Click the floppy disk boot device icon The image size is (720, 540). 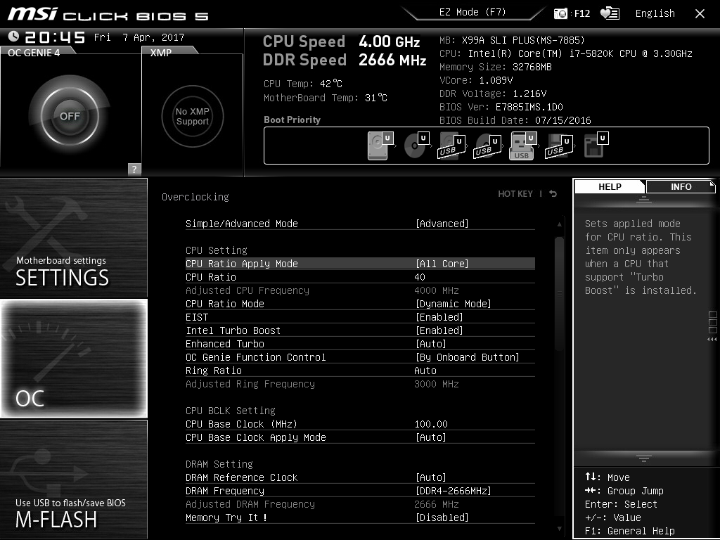coord(596,145)
